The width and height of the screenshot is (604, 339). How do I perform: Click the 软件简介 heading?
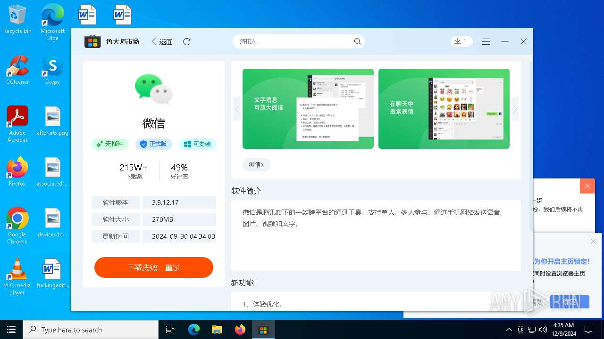pos(246,191)
